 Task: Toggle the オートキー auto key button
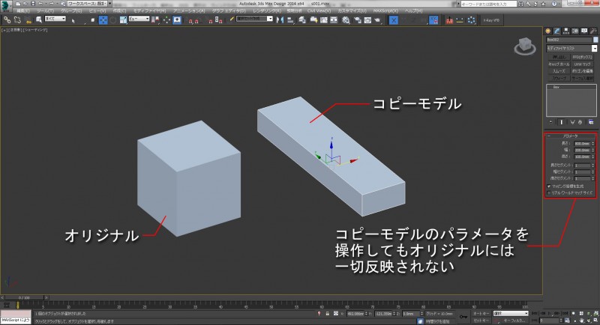pyautogui.click(x=481, y=314)
